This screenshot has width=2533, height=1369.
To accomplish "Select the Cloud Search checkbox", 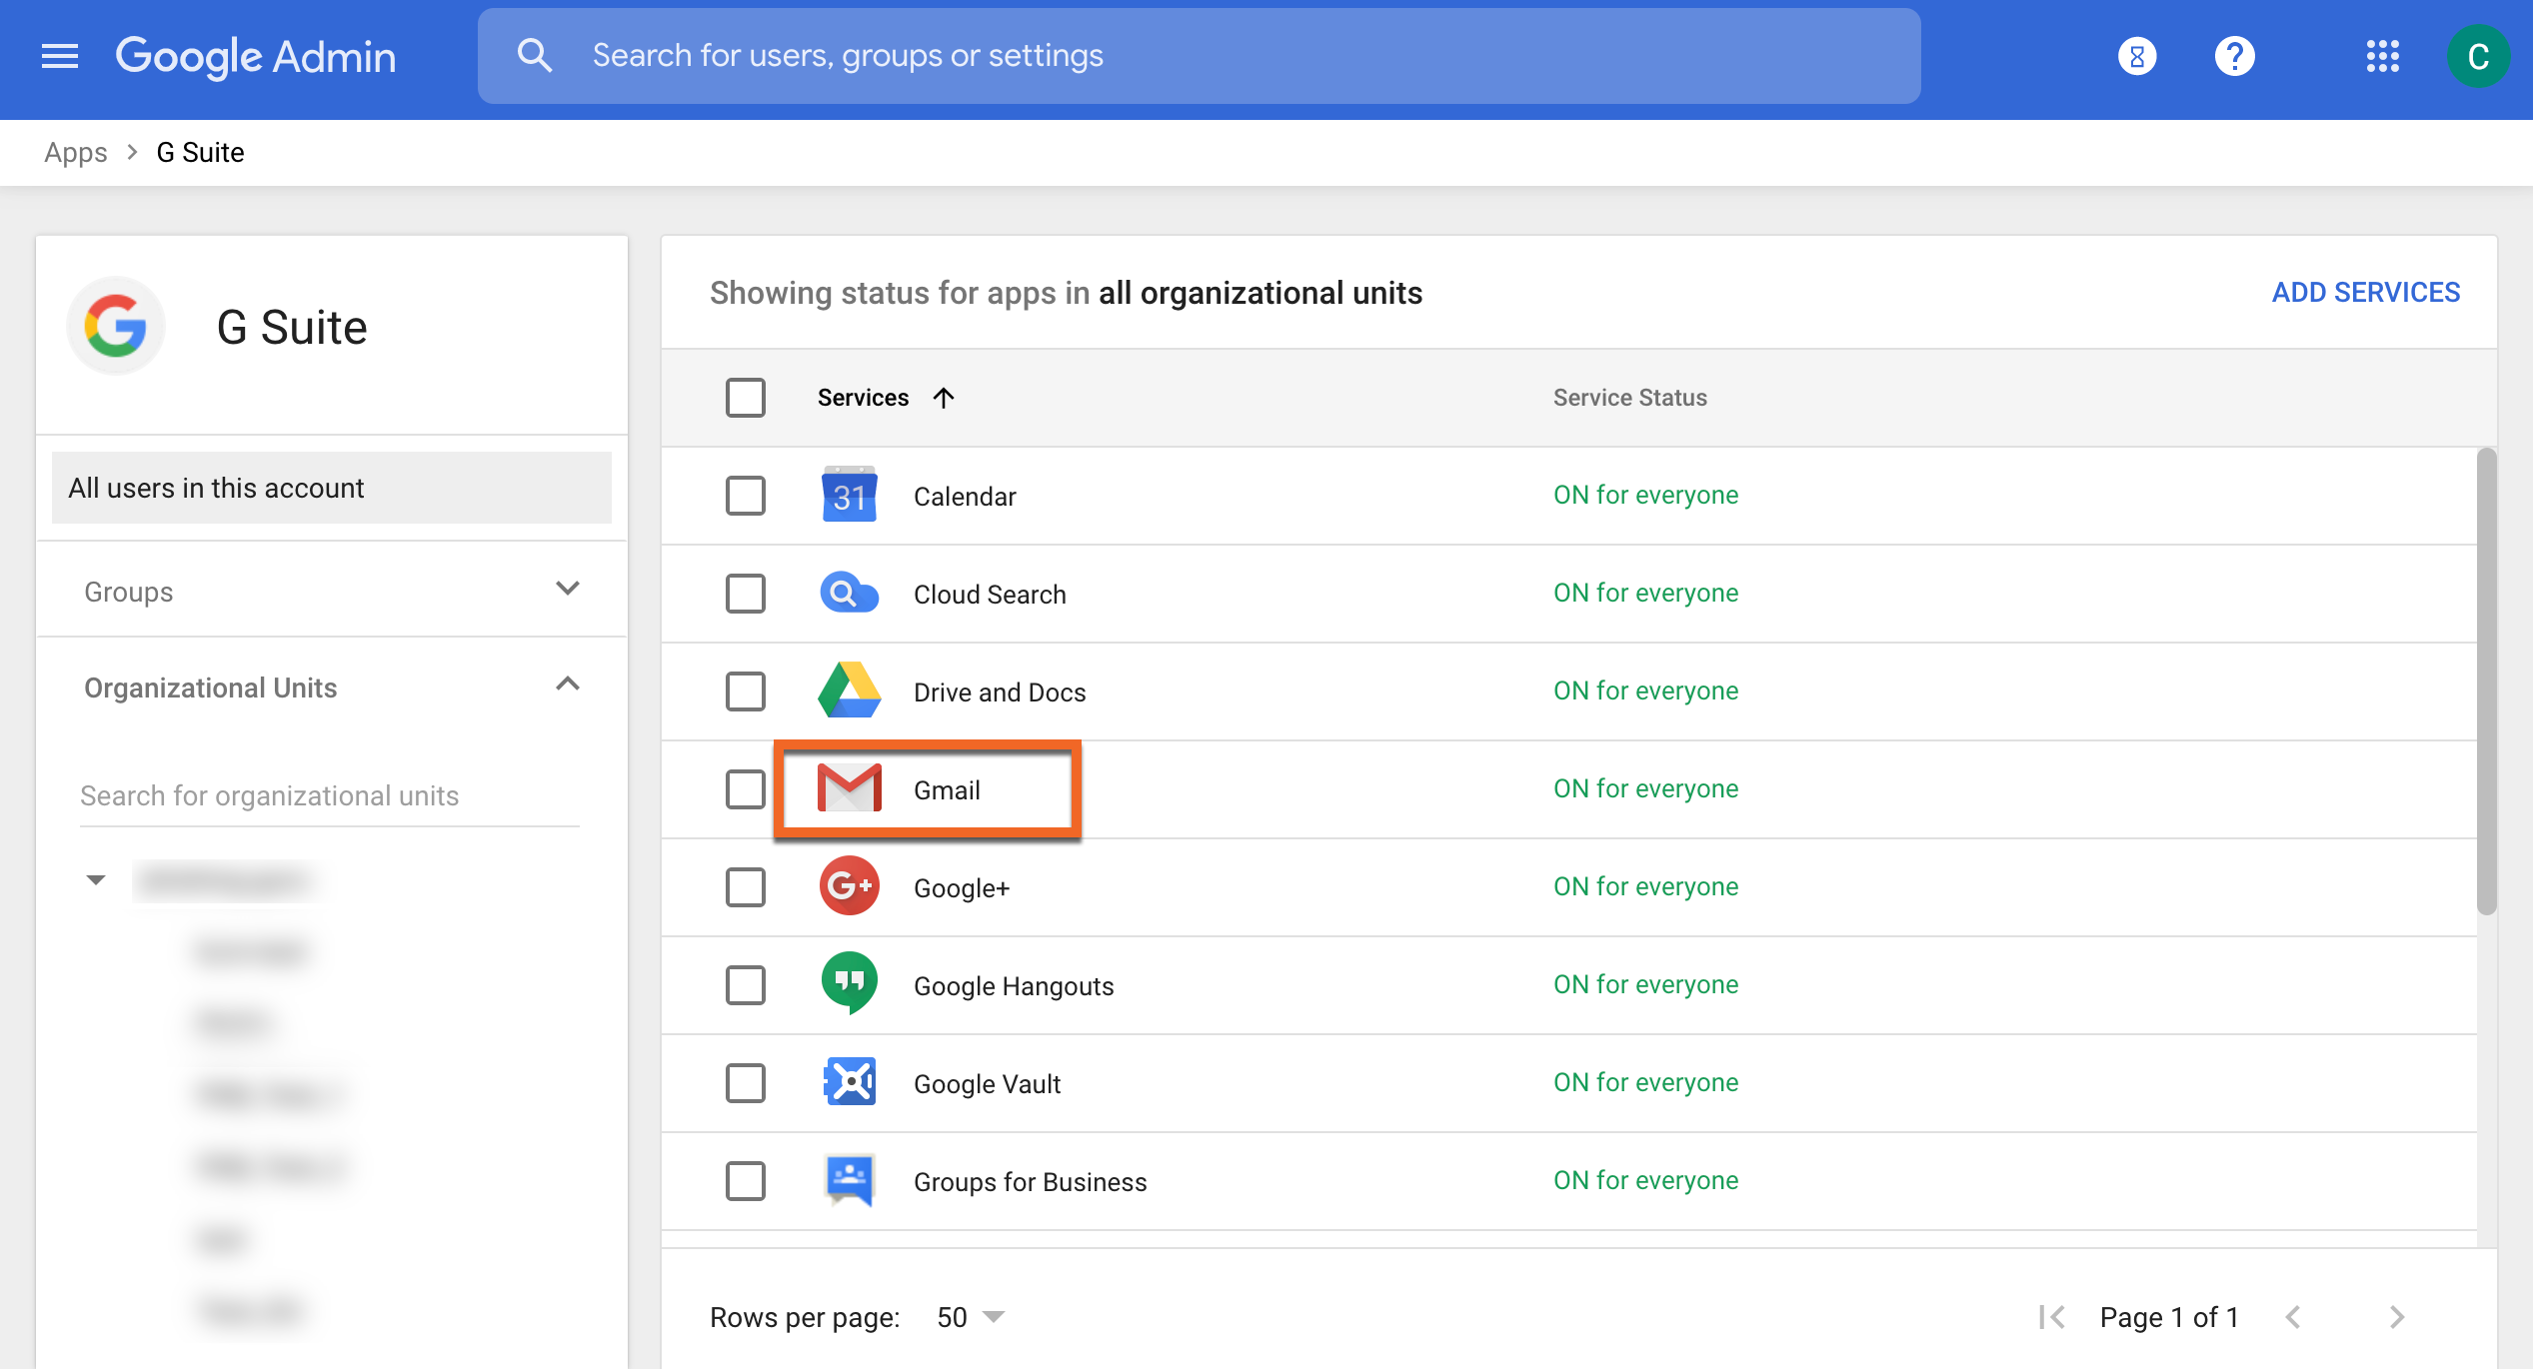I will coord(745,594).
